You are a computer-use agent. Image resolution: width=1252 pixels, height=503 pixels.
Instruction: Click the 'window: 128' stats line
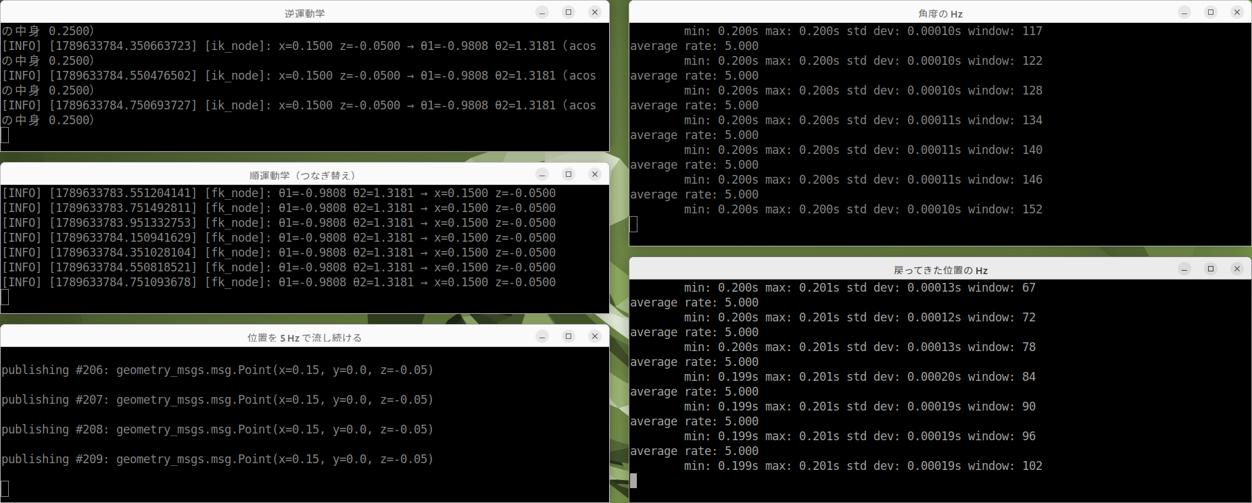863,90
